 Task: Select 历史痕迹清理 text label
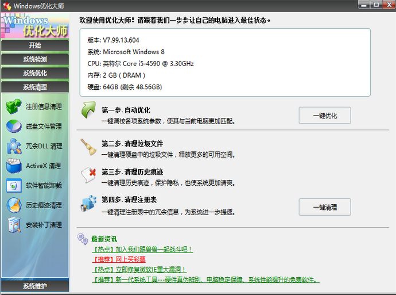click(x=44, y=205)
